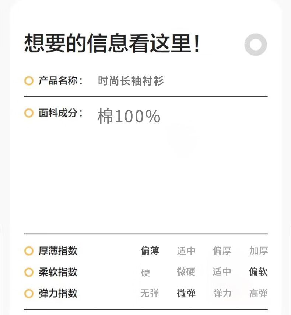Select 微弹 elasticity option
Viewport: 291px width, 315px height.
186,294
